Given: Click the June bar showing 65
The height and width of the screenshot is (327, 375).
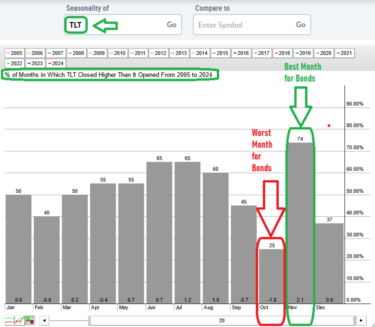Looking at the screenshot, I should coord(159,233).
